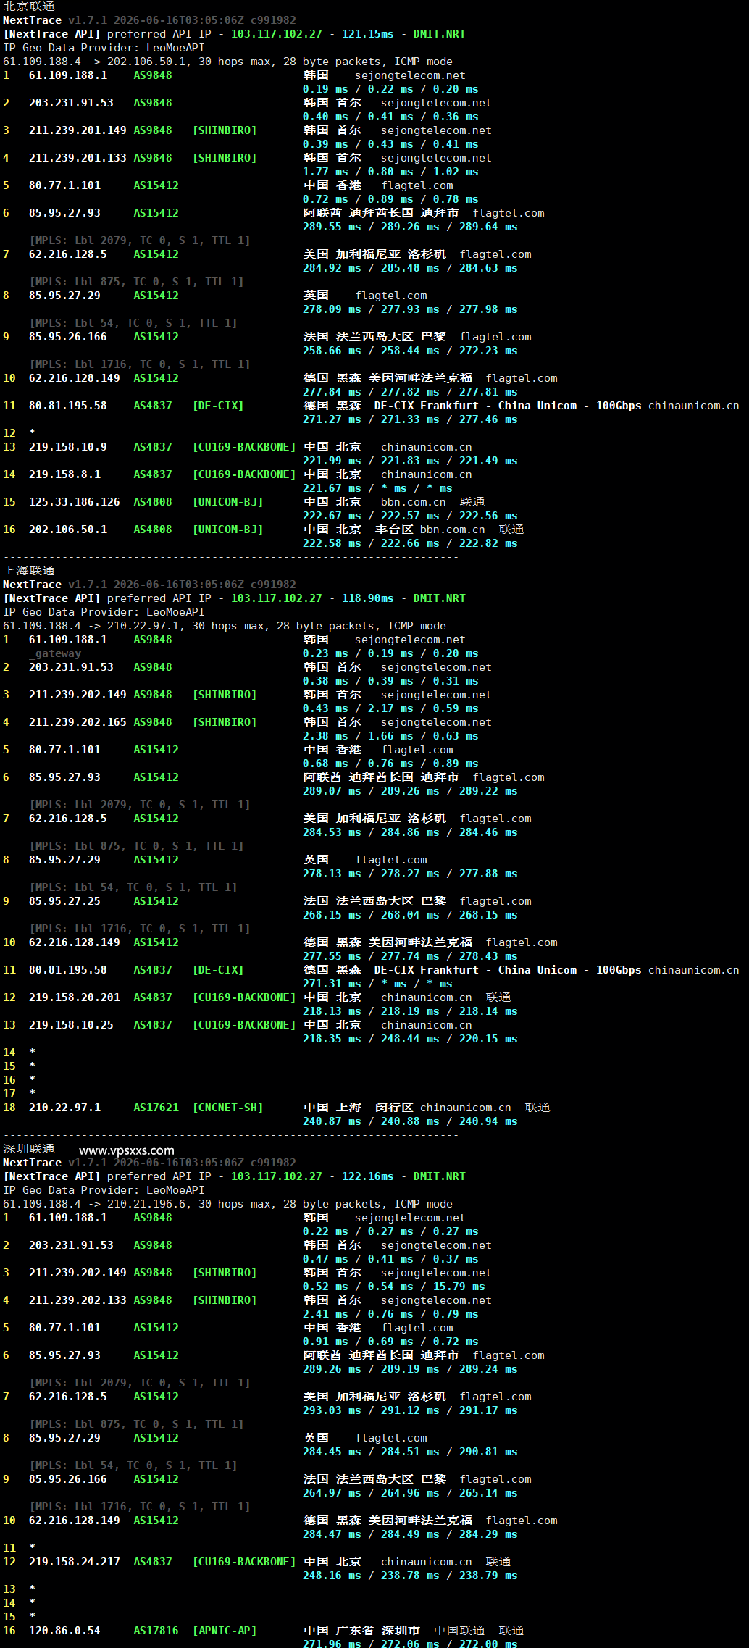Select the API latency value 122.16ms
This screenshot has height=1648, width=749.
(368, 1176)
